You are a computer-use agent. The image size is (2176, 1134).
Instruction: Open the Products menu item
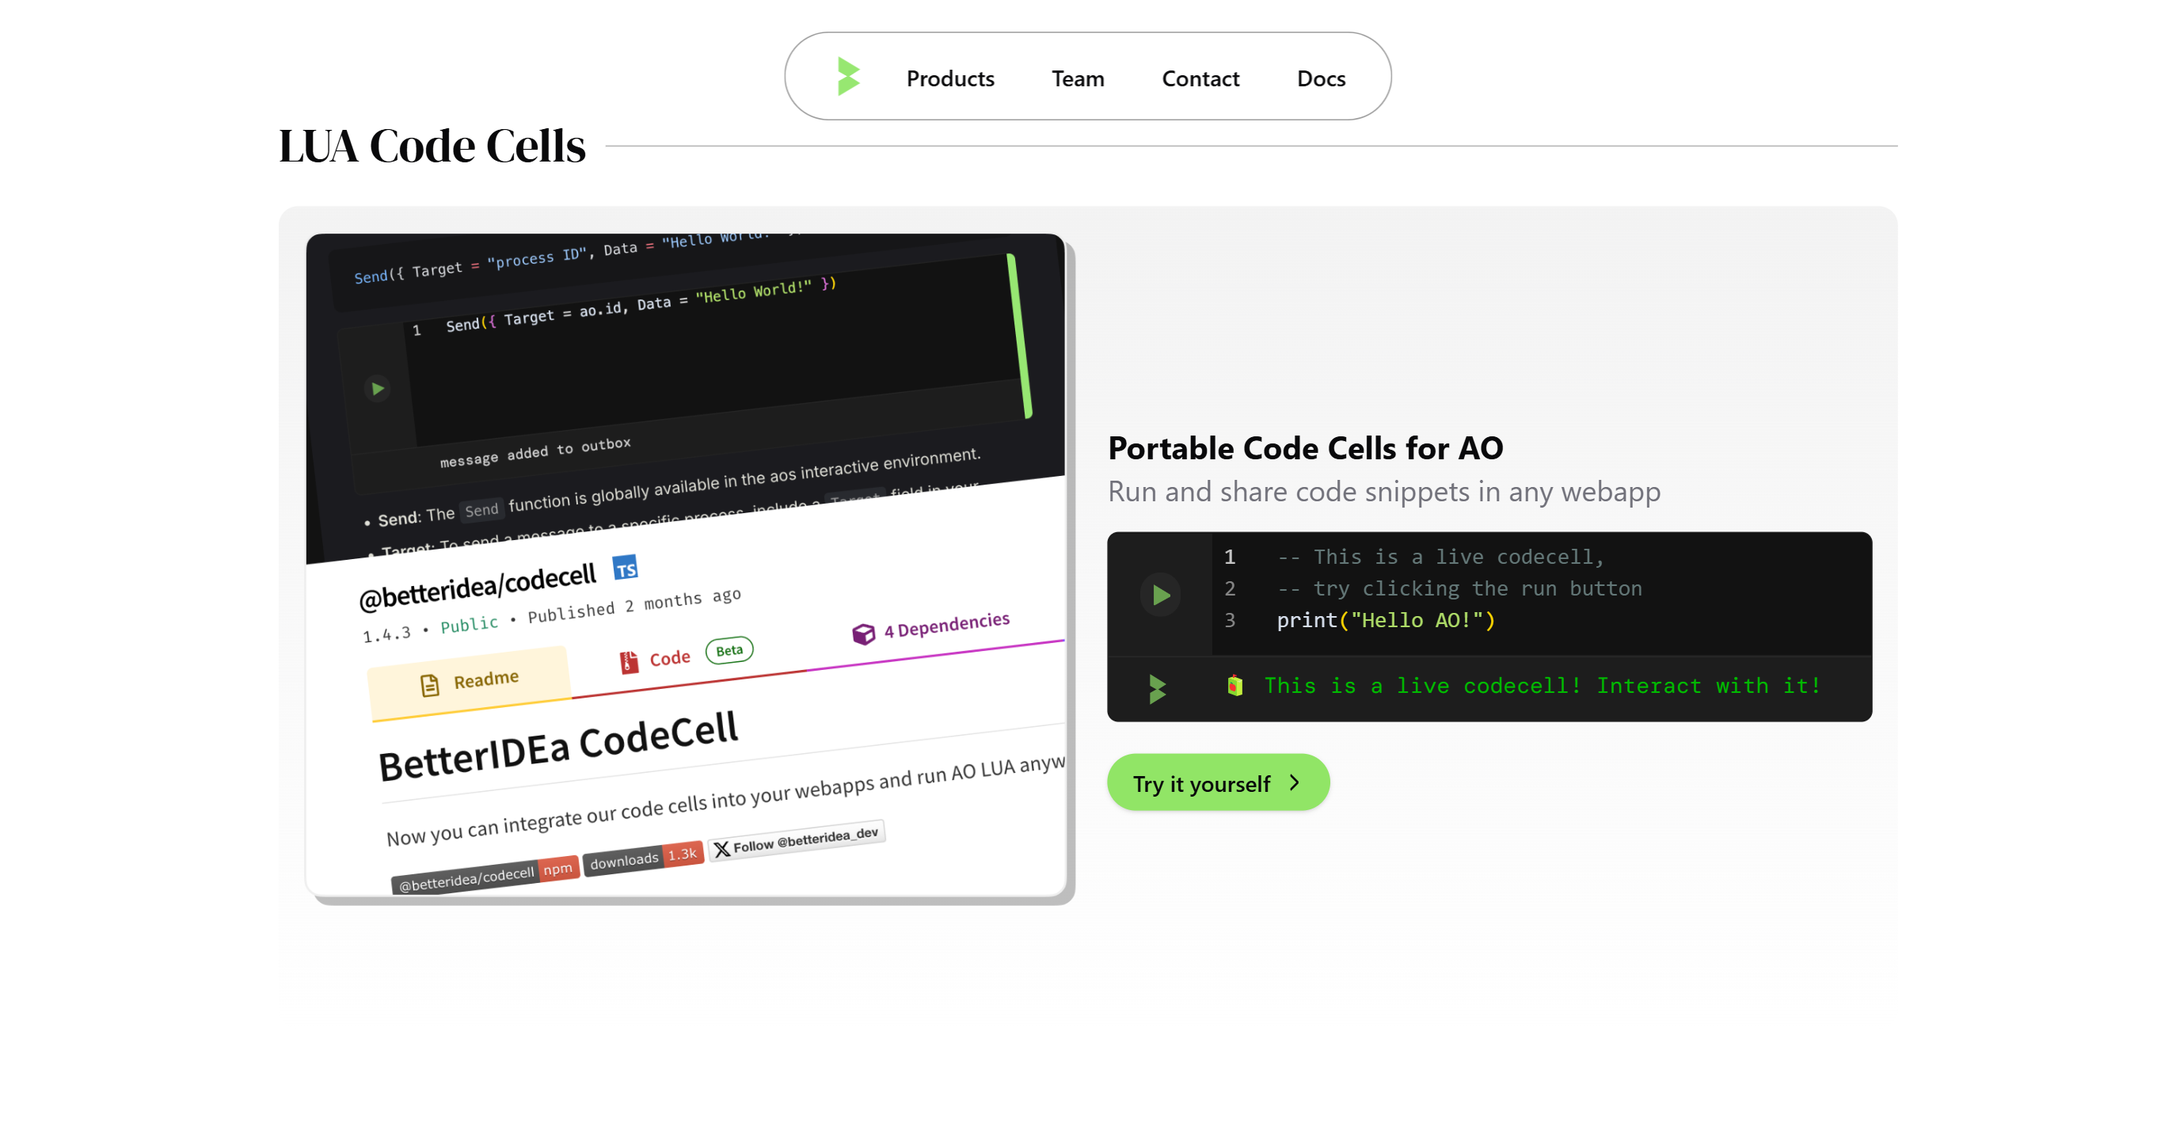pos(949,78)
